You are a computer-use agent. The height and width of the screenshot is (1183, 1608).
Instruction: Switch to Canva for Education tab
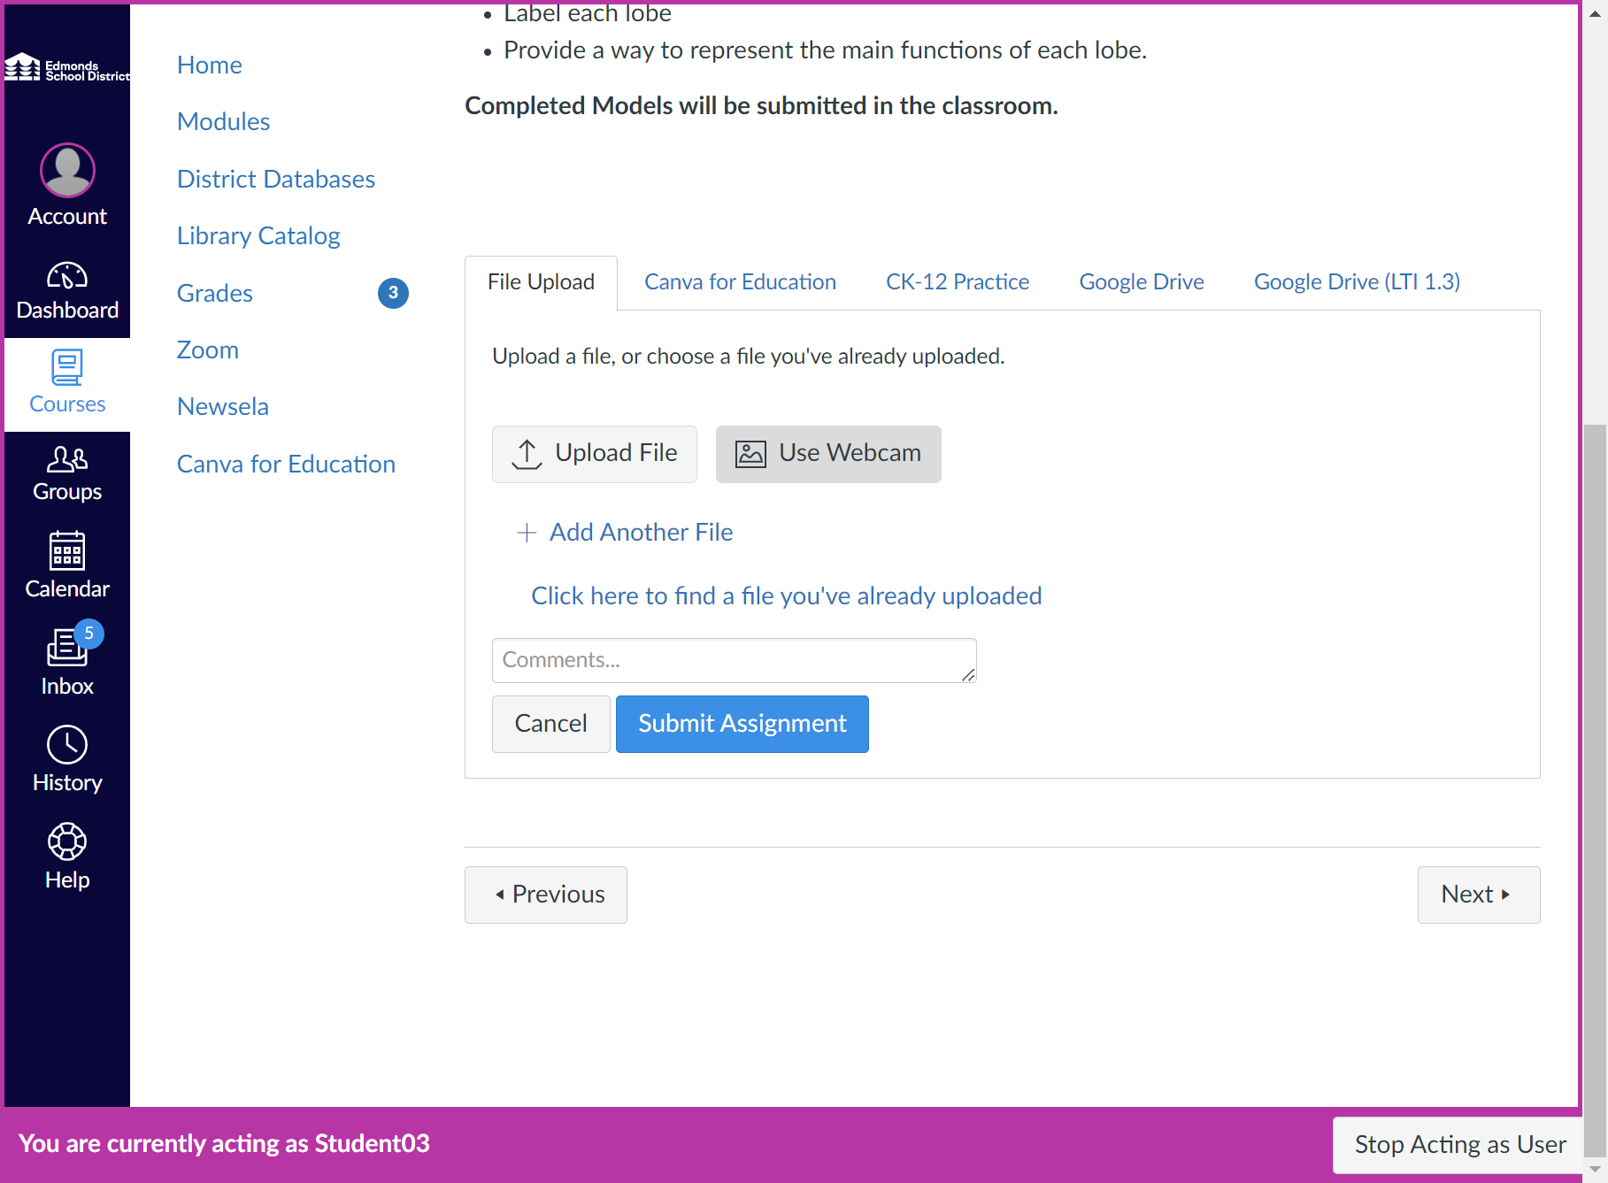click(x=740, y=282)
